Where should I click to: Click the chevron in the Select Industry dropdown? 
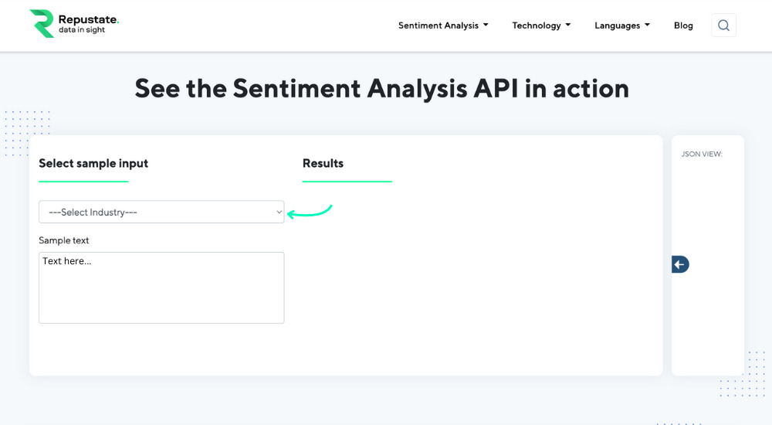(279, 212)
